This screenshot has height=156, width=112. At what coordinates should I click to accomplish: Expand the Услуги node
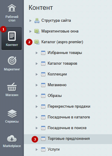37,150
